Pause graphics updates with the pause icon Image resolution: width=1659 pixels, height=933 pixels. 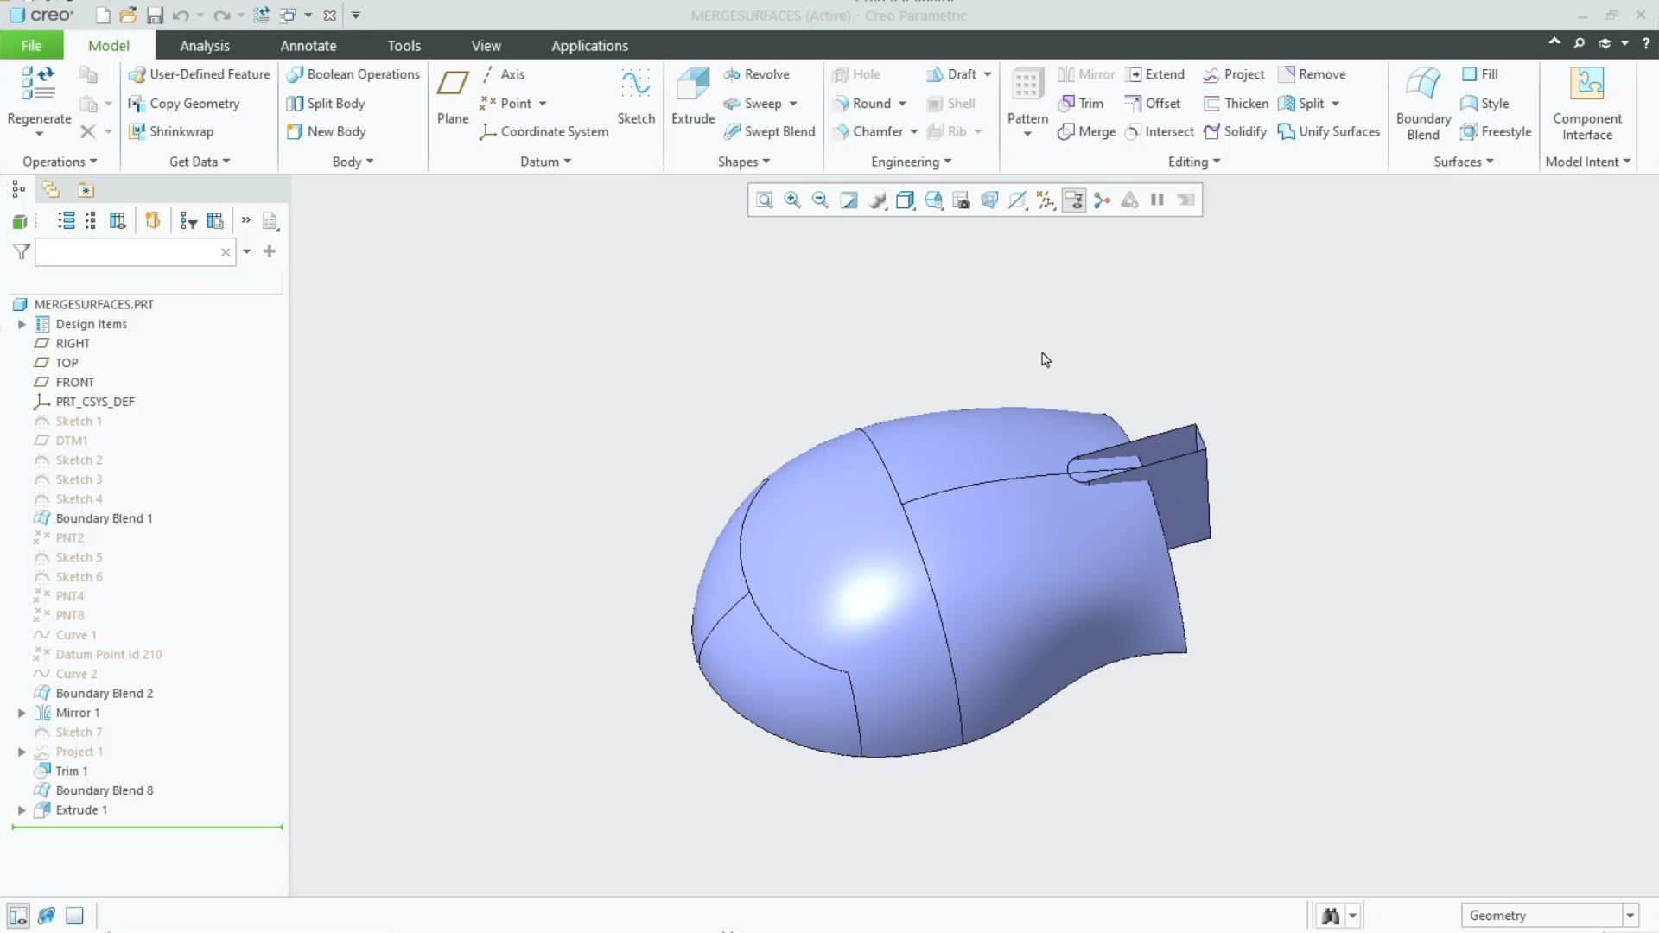point(1157,200)
